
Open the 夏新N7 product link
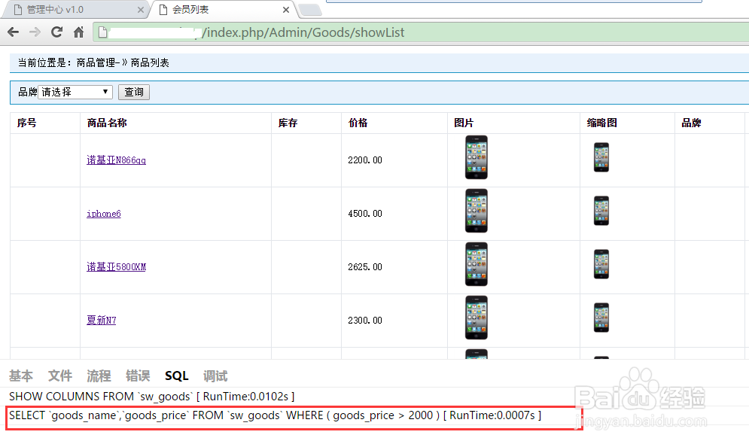click(x=102, y=321)
